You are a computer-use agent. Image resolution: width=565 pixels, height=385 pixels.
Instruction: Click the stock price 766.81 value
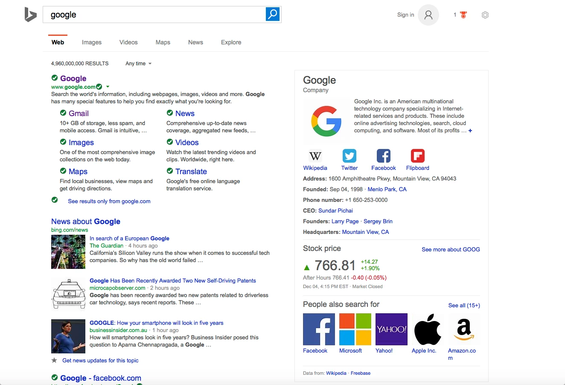pos(335,265)
